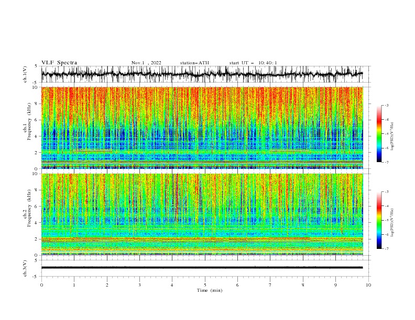Click the ch.1 waveform trace plot

[x=202, y=74]
